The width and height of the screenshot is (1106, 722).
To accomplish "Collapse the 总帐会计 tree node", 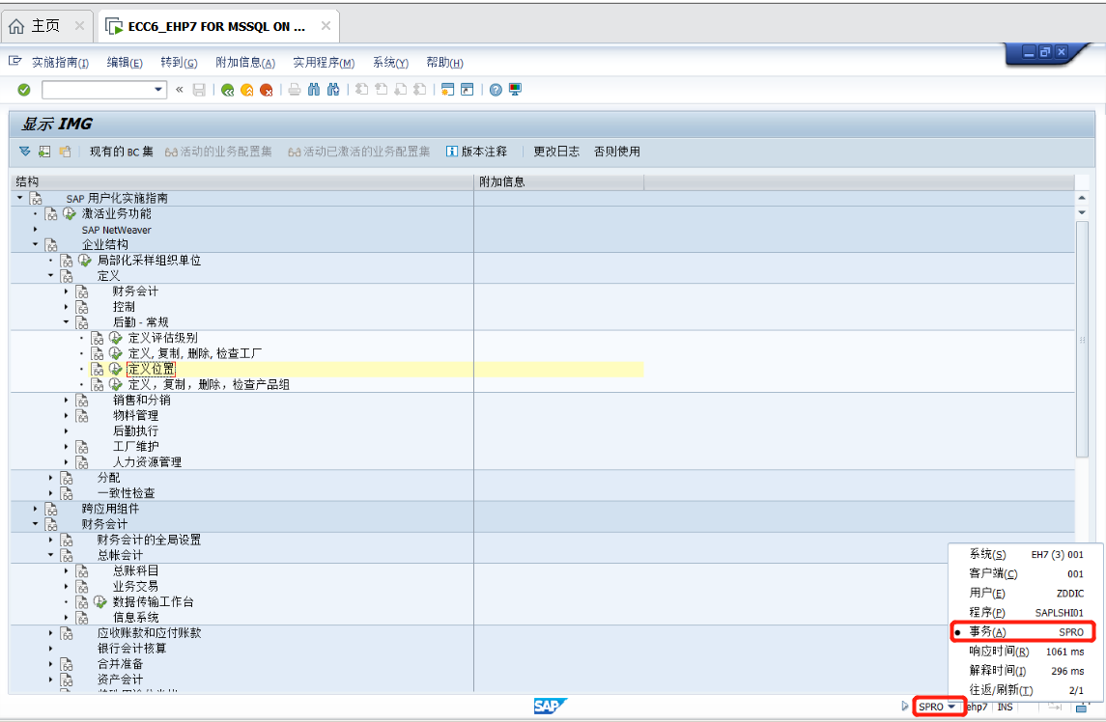I will click(x=51, y=554).
